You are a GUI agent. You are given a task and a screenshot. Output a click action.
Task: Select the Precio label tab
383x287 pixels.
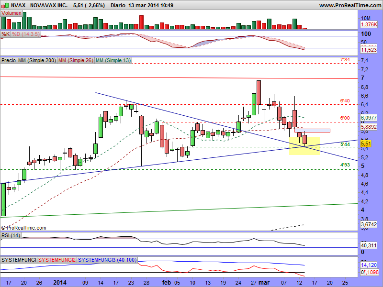tap(8, 61)
